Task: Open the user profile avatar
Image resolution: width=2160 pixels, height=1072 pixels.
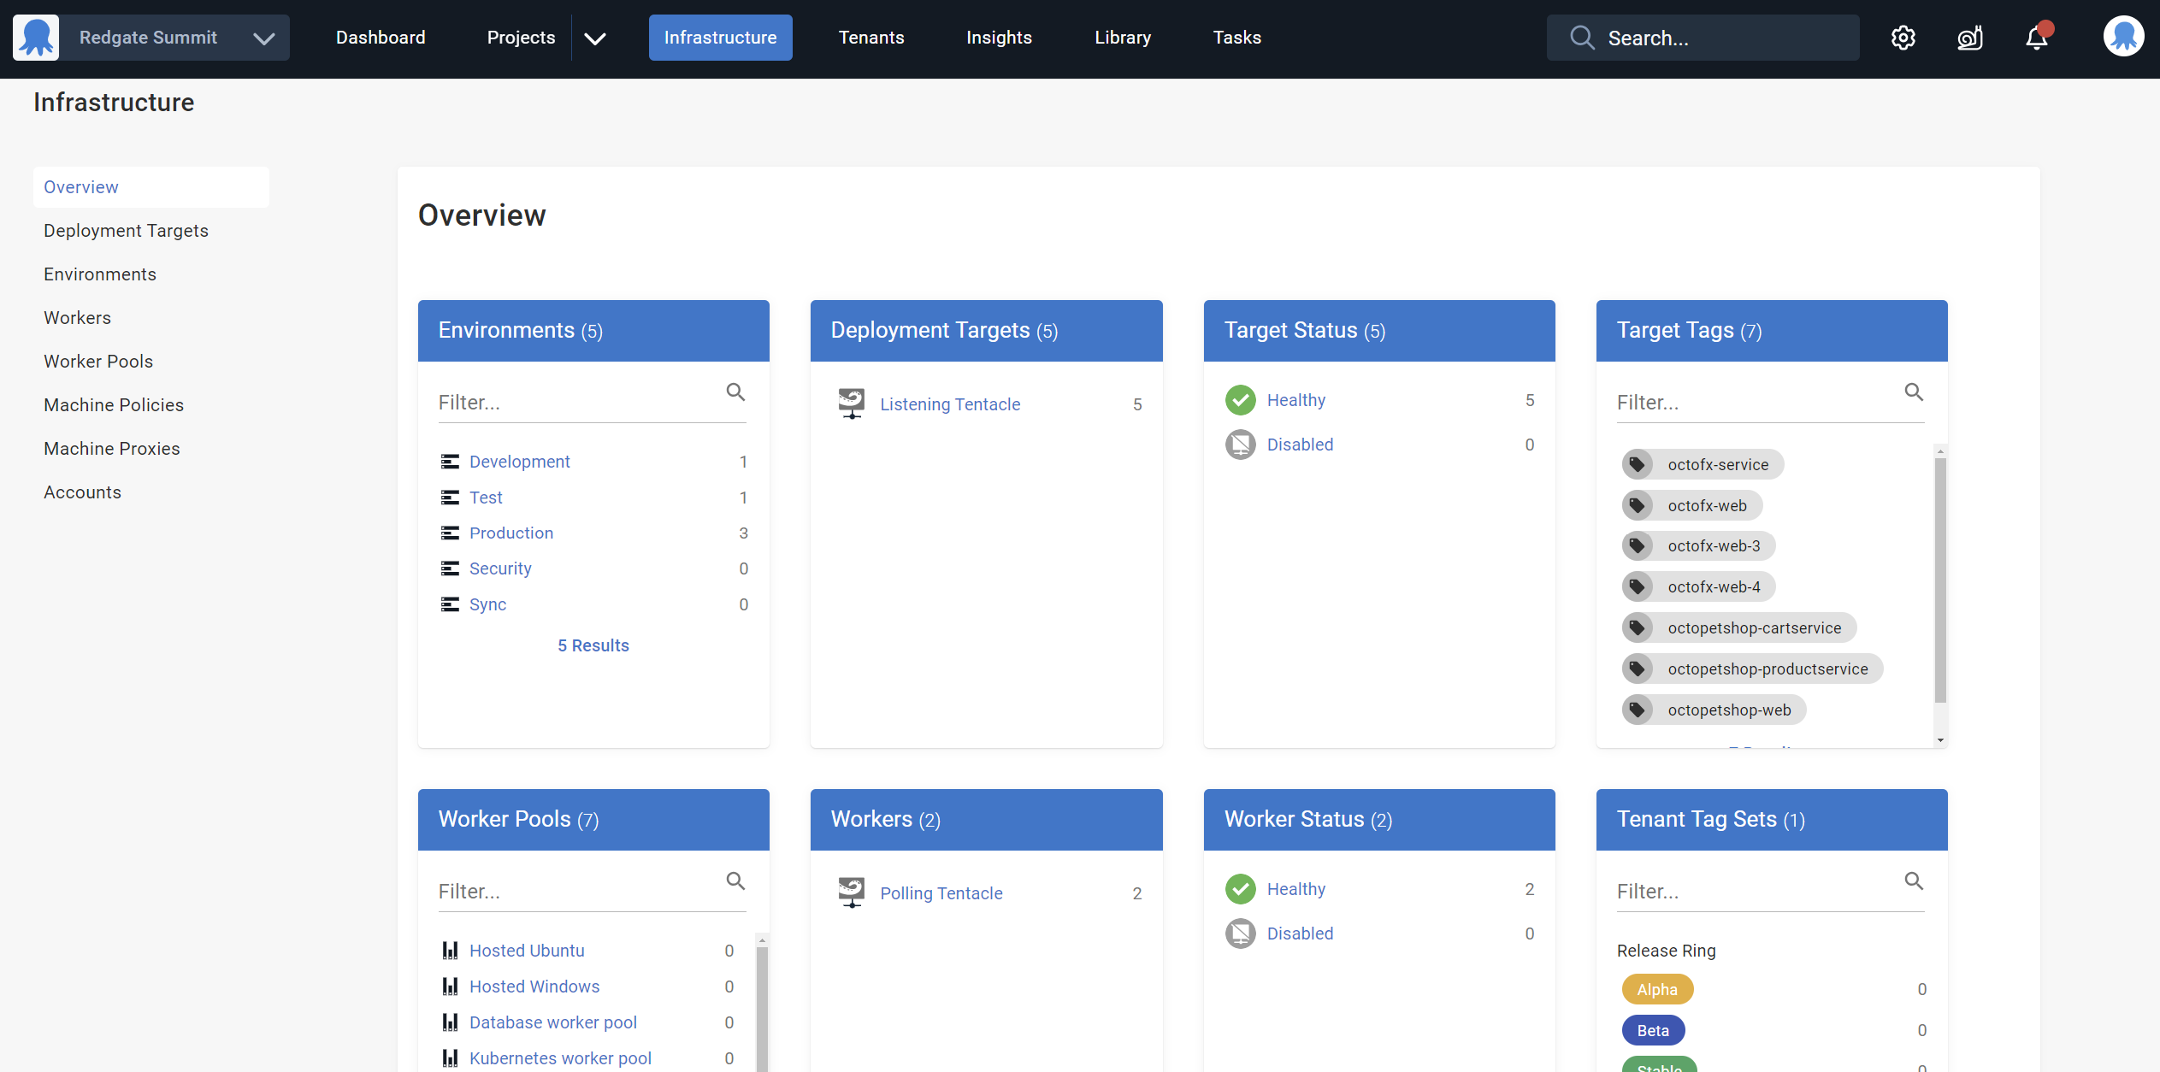Action: point(2123,38)
